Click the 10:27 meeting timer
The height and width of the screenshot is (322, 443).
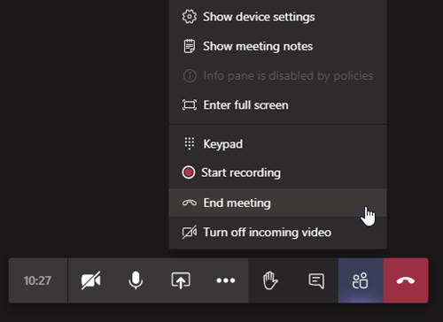click(37, 280)
